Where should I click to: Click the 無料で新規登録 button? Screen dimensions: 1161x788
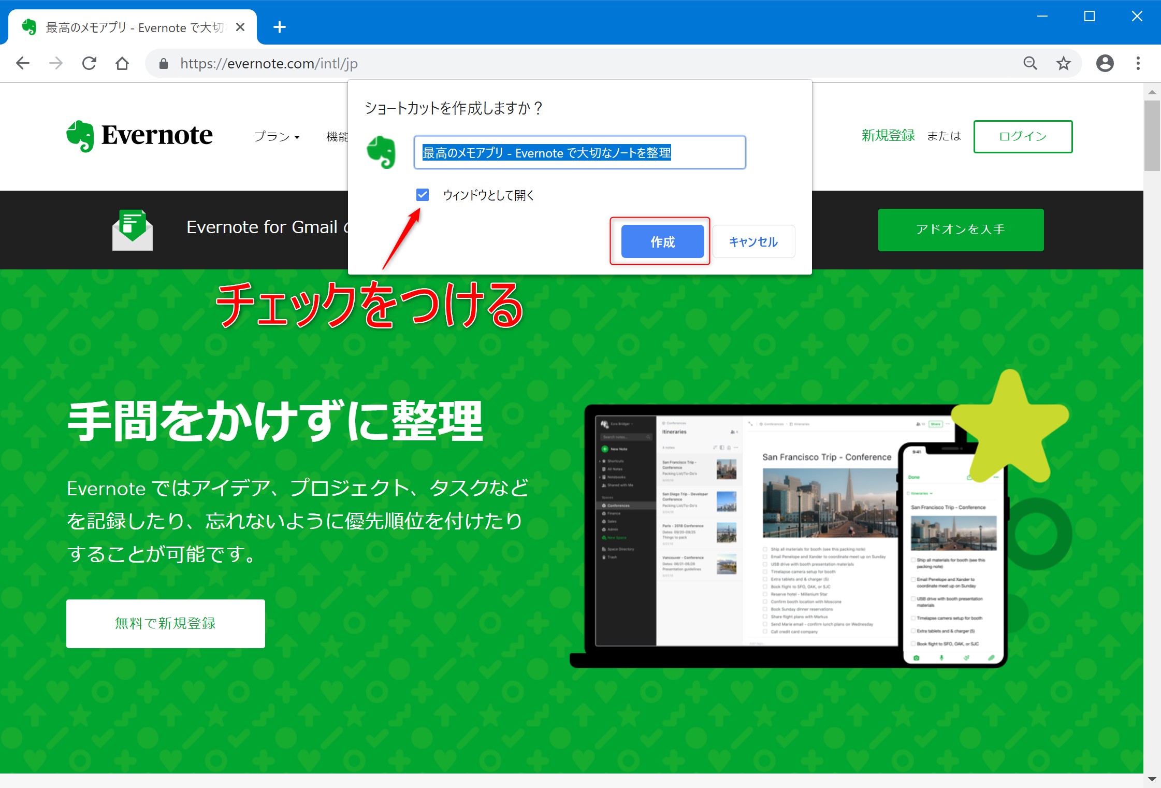pyautogui.click(x=166, y=623)
